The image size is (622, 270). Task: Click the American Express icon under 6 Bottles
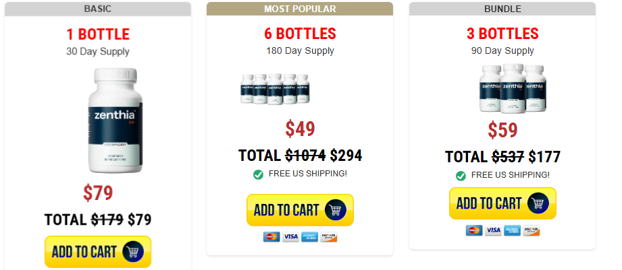(309, 237)
